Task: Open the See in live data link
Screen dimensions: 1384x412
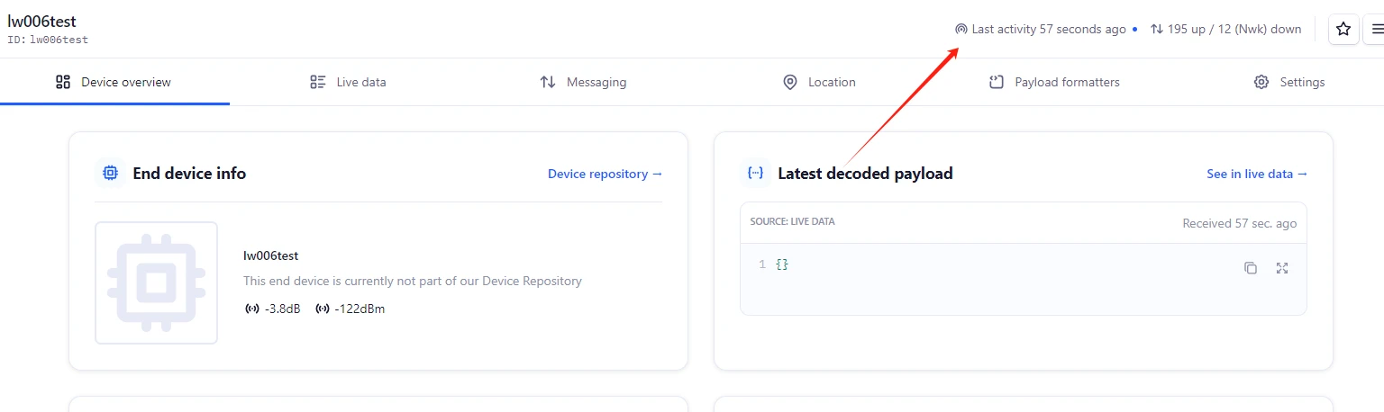Action: coord(1257,174)
